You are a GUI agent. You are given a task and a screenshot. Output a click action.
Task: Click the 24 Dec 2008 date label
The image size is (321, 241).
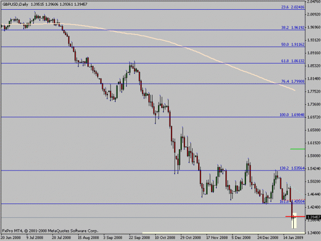tap(268, 237)
